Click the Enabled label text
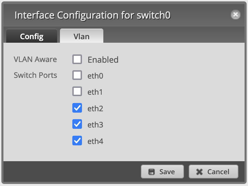 [103, 60]
